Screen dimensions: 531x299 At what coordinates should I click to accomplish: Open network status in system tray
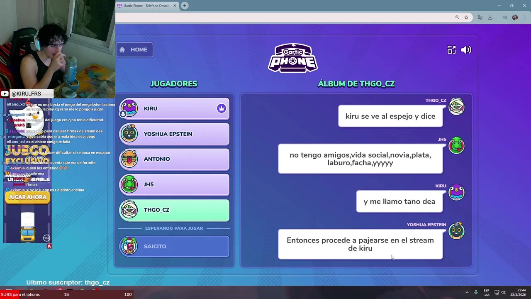point(497,292)
